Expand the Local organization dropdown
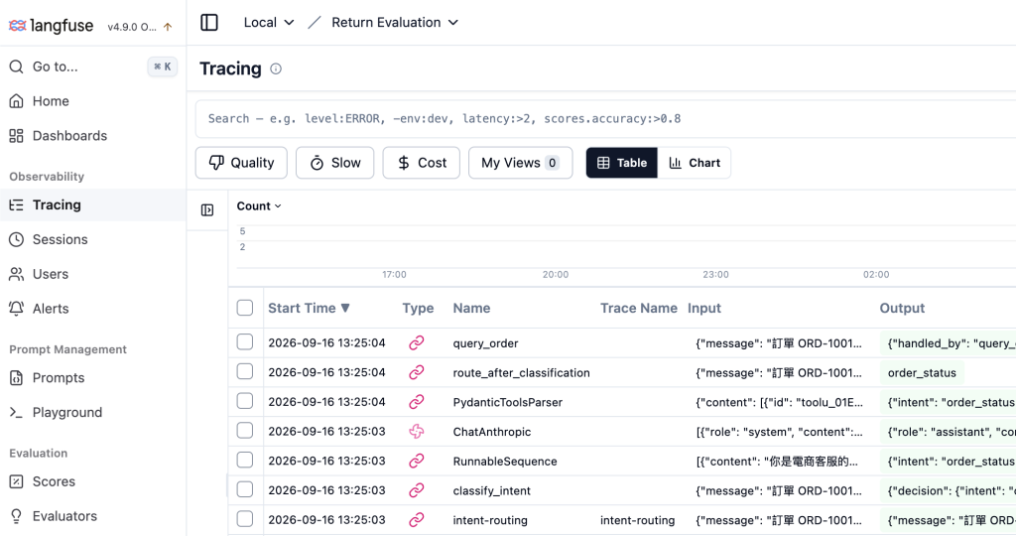The image size is (1016, 536). tap(268, 22)
